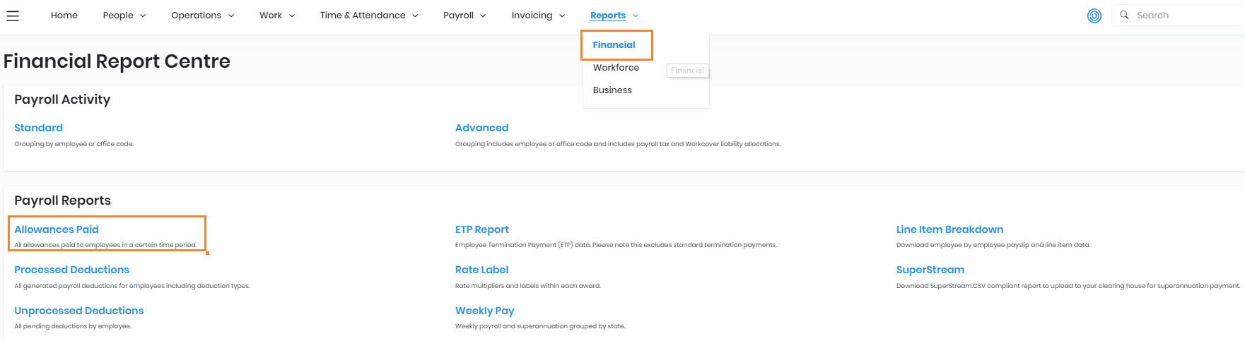Image resolution: width=1245 pixels, height=341 pixels.
Task: Expand the Operations dropdown menu
Action: tap(202, 16)
